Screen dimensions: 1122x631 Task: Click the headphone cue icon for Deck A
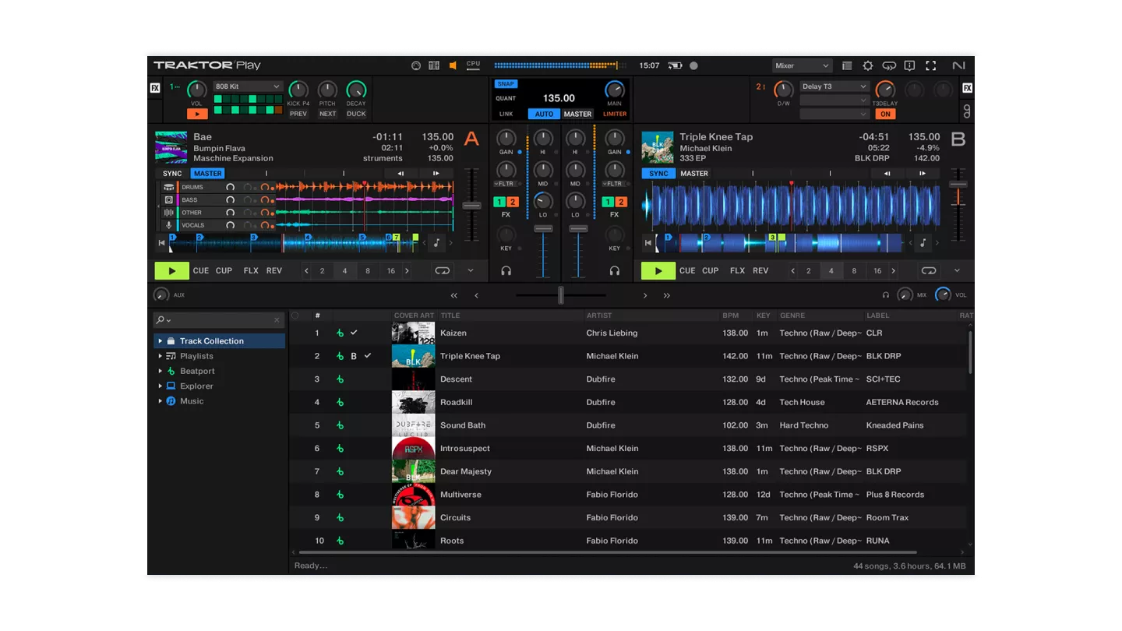[506, 271]
